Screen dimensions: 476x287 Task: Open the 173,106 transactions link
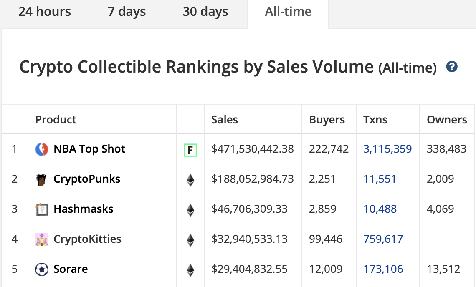[x=383, y=269]
